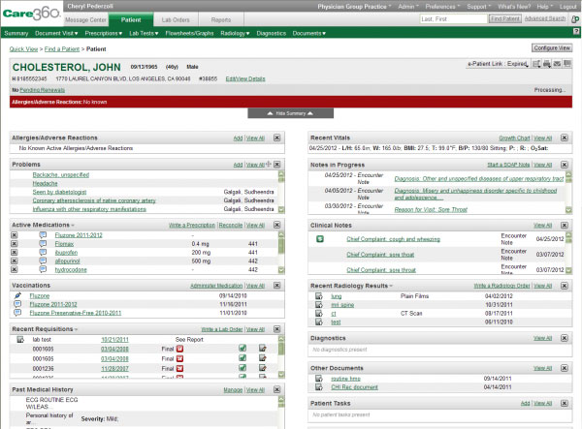Click the red PDF icon for requisition 03/04/2008 first row

coord(179,349)
